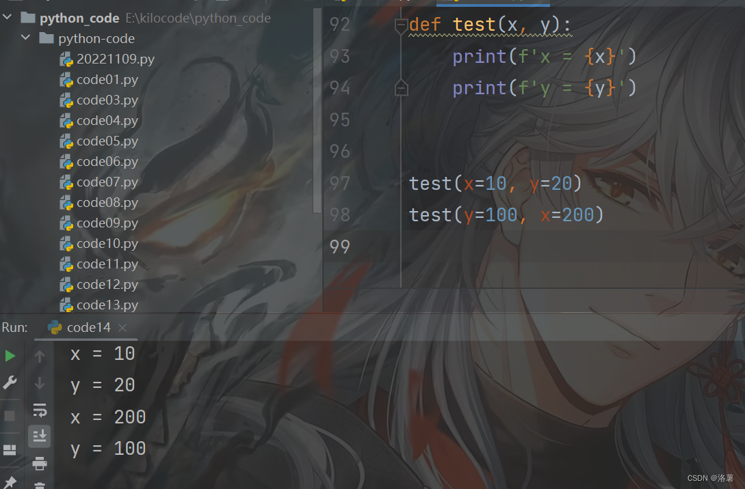Open code07.py file
745x489 pixels.
(x=99, y=182)
